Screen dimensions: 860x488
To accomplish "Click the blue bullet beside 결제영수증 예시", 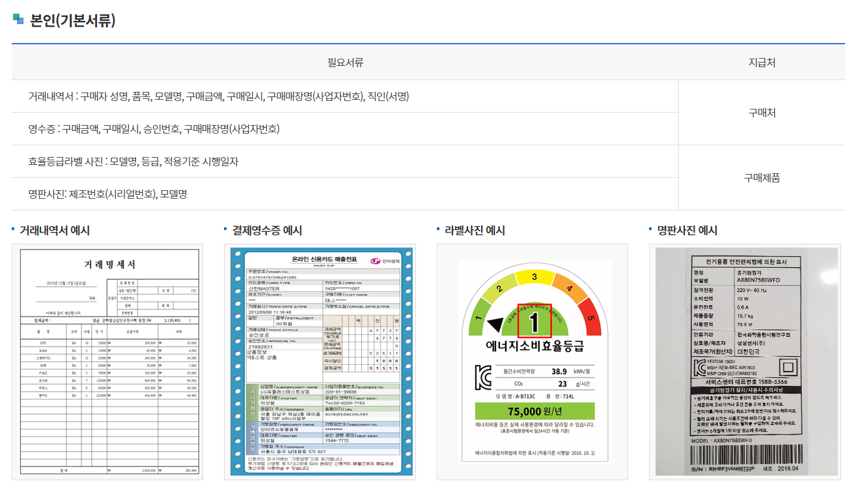I will pos(225,229).
